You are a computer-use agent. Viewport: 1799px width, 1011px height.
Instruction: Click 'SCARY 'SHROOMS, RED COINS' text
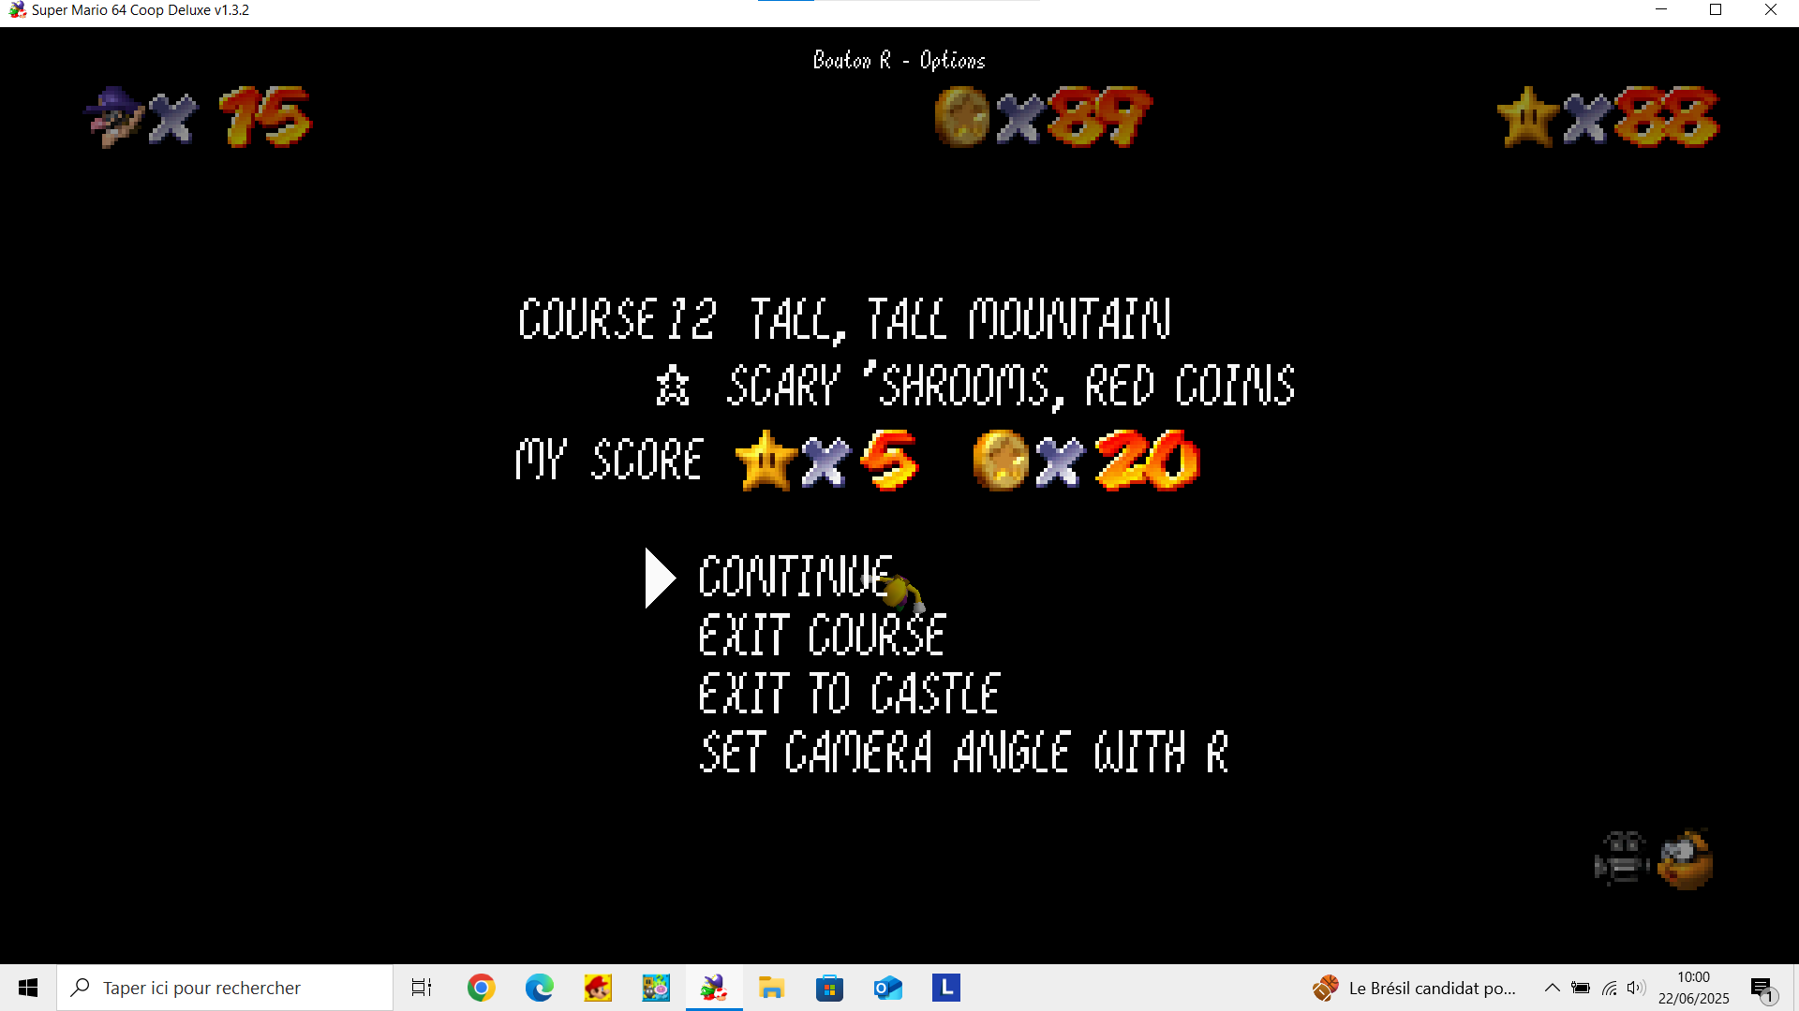click(x=1011, y=386)
